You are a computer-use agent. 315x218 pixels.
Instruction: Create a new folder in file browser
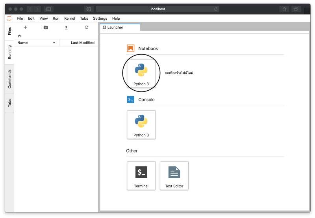[x=46, y=27]
